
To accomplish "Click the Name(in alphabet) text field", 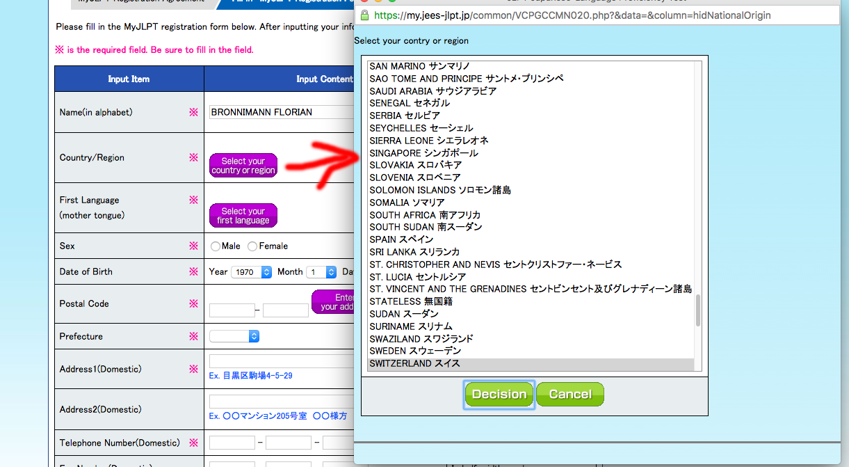I will pos(282,113).
